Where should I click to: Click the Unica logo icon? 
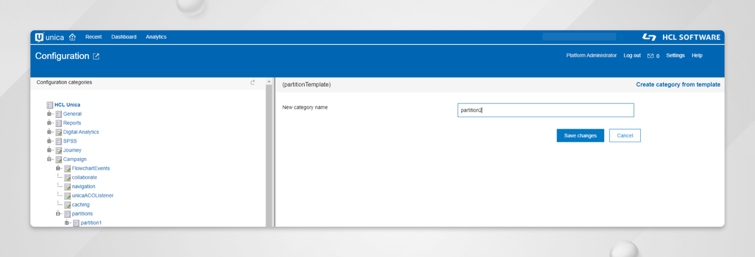coord(40,37)
